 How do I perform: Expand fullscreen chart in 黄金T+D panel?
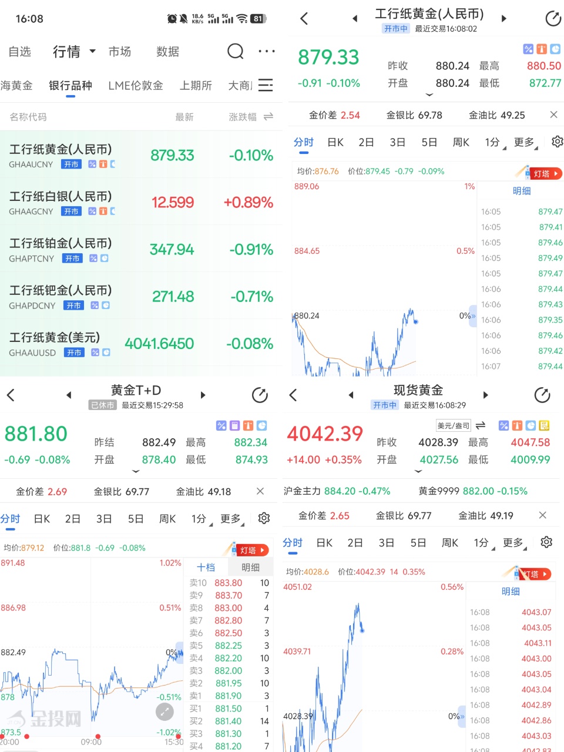tap(164, 712)
